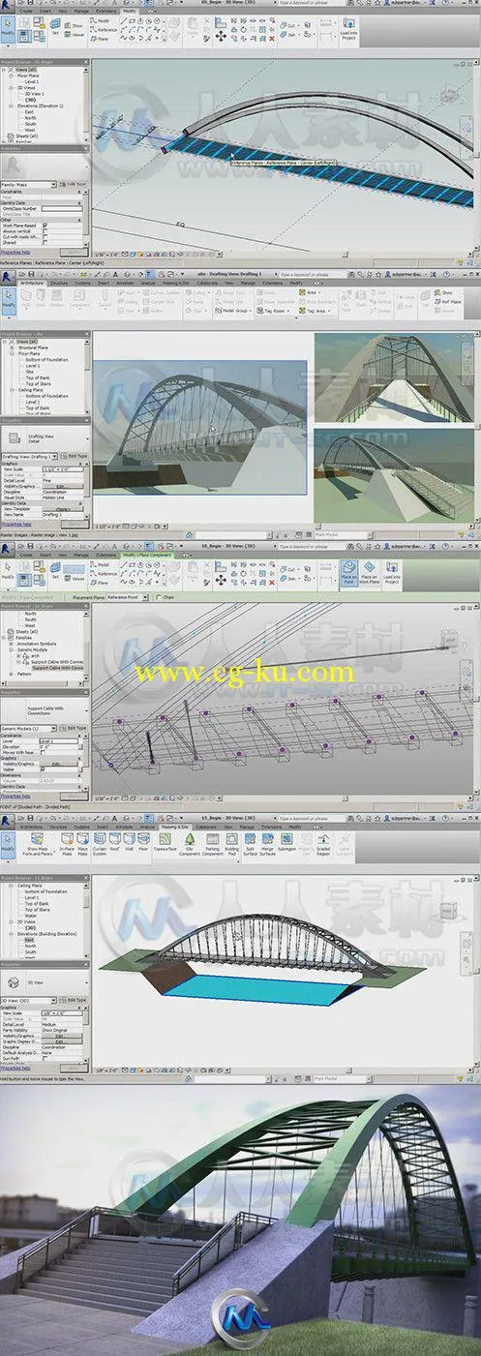Open work plane Viewer in 05_Begin ribbon
This screenshot has width=481, height=1356.
(x=75, y=34)
